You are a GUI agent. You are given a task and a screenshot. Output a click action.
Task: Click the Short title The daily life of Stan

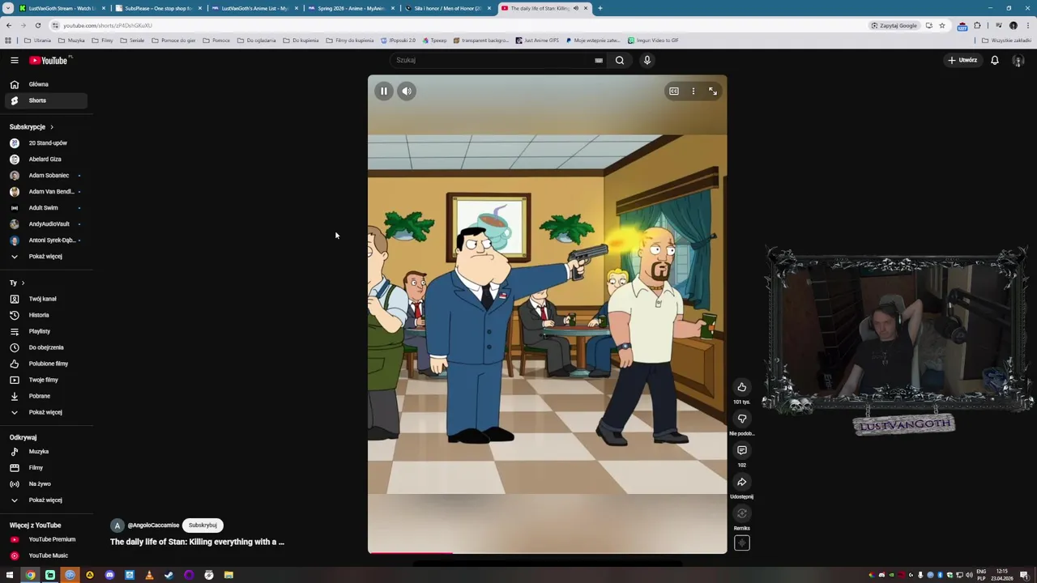tap(197, 542)
